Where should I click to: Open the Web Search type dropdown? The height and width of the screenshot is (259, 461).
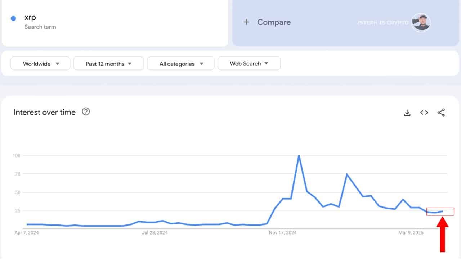[249, 64]
